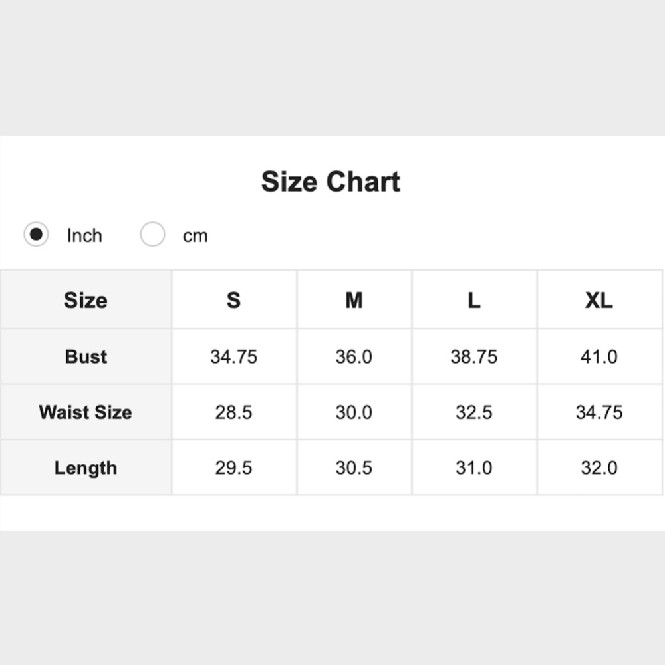Click the Inch unit label
The height and width of the screenshot is (665, 665).
84,235
